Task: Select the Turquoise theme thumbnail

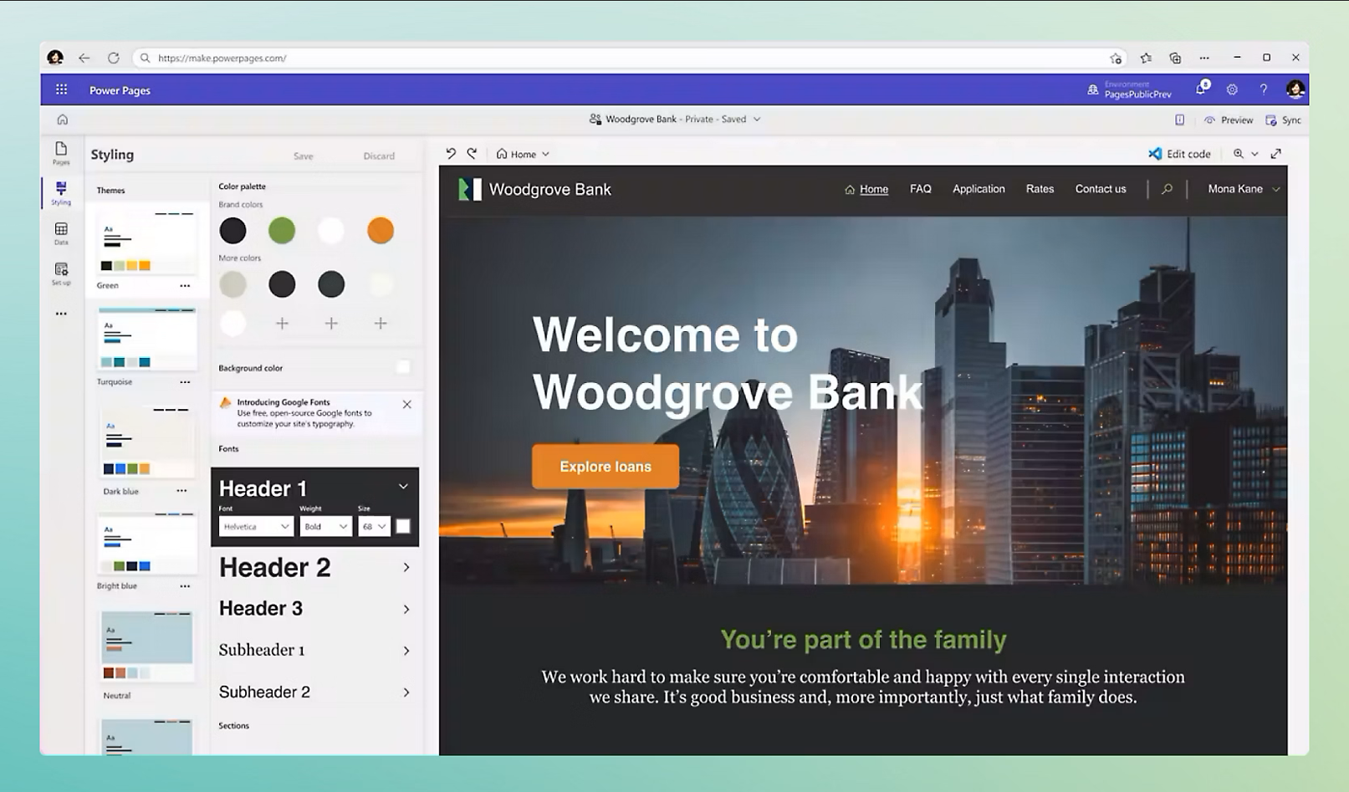Action: (147, 340)
